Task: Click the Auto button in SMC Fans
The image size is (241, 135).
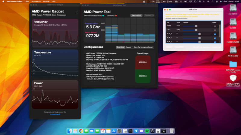Action: [x=169, y=47]
